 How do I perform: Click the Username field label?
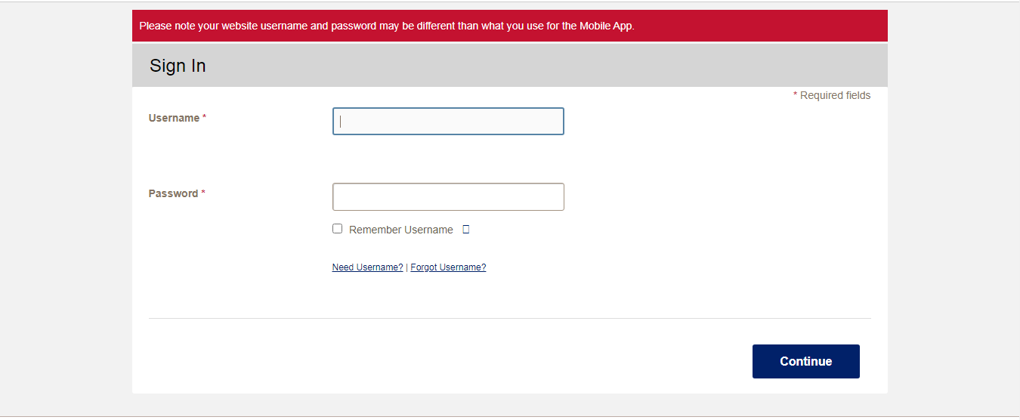pyautogui.click(x=174, y=118)
